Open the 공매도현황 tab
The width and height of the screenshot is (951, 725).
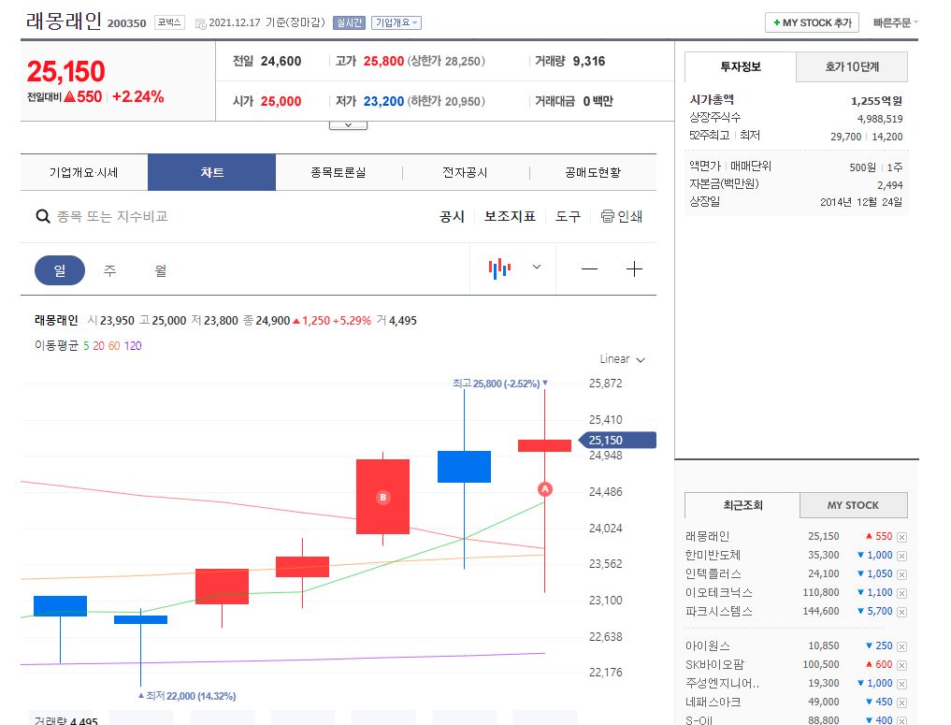click(x=593, y=172)
